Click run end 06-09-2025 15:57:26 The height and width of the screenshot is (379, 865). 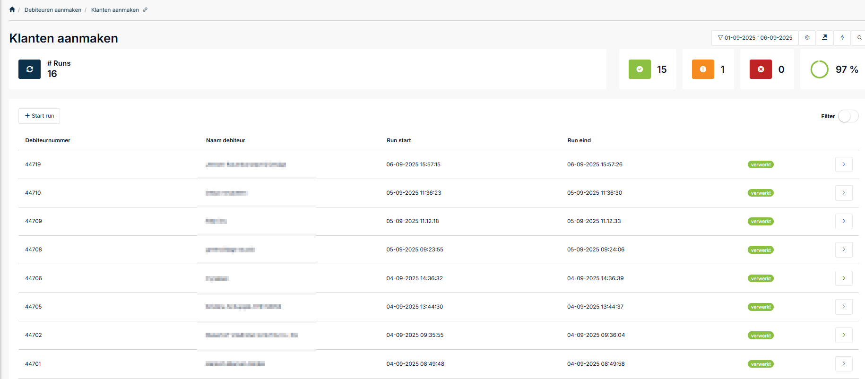pos(595,164)
